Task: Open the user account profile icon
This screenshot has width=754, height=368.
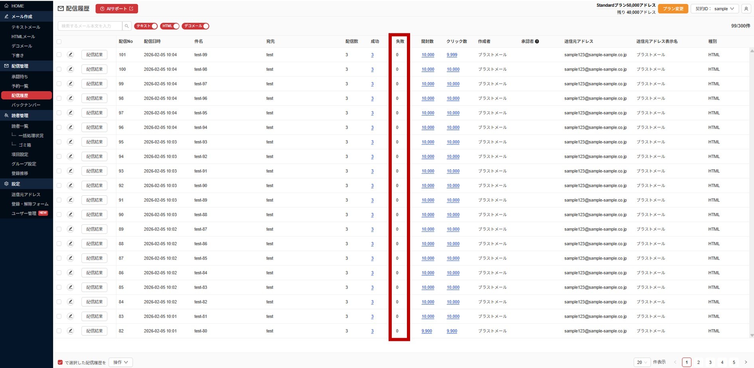Action: click(746, 9)
